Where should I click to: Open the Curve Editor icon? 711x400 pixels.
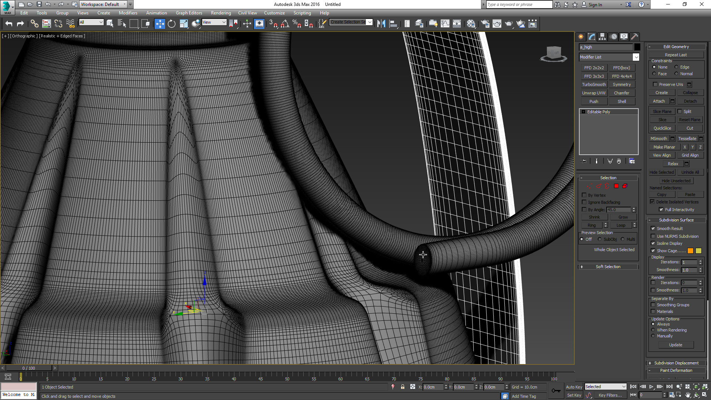[x=445, y=24]
